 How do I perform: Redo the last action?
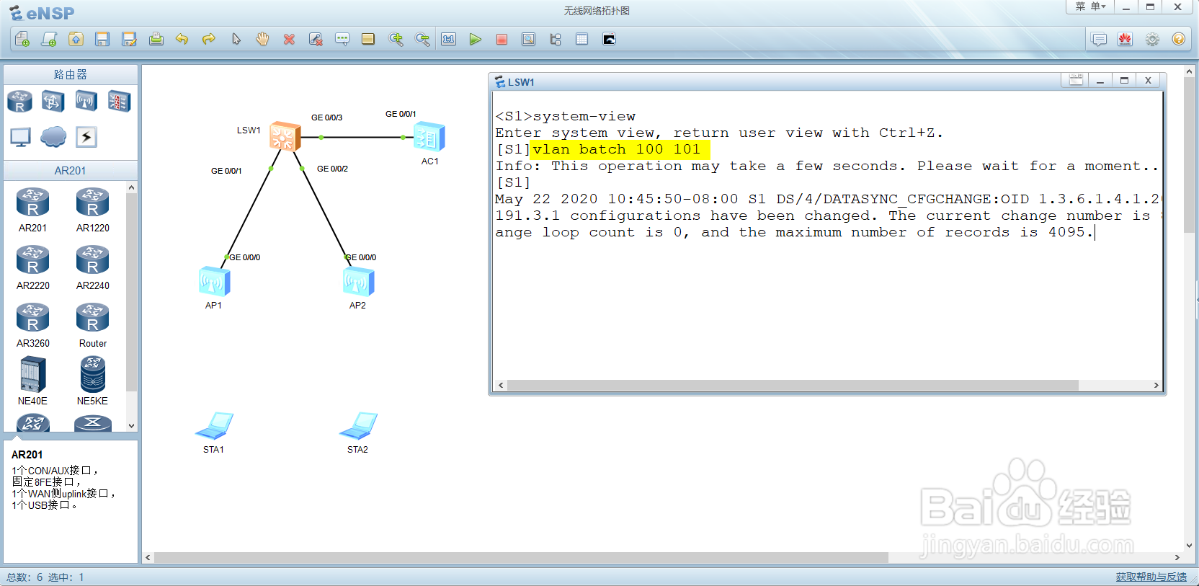[x=209, y=39]
